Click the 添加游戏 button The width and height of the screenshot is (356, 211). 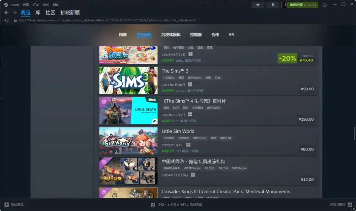pyautogui.click(x=14, y=205)
